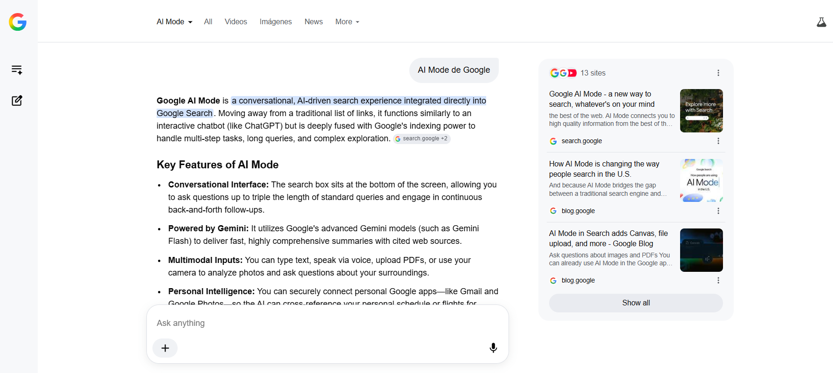The image size is (833, 373).
Task: Click the 'Explore more with Search' thumbnail
Action: (x=702, y=111)
